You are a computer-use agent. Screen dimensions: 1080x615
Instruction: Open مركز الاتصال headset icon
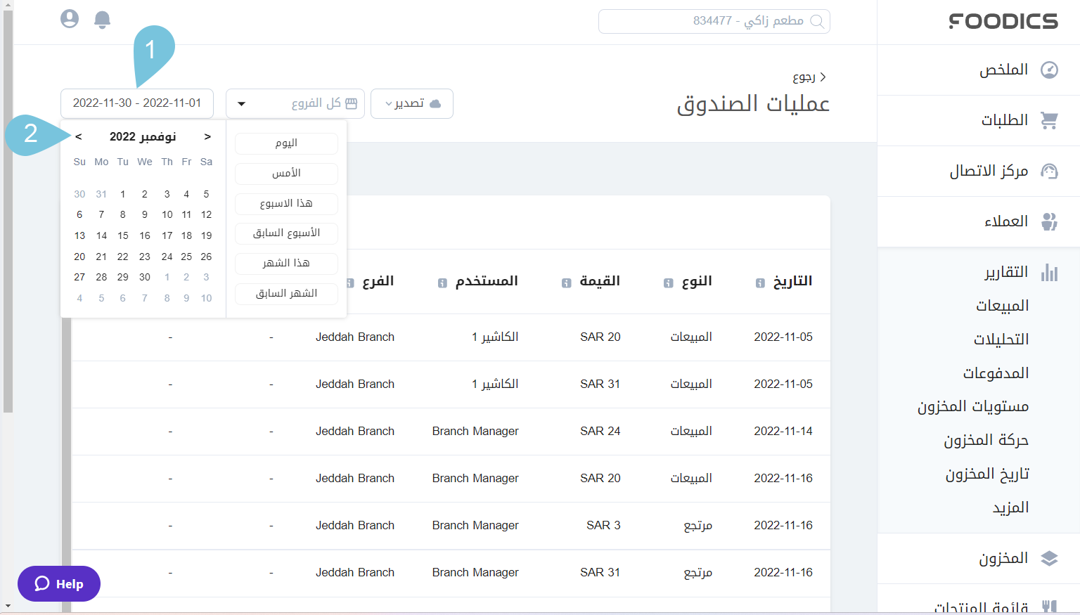[1049, 171]
